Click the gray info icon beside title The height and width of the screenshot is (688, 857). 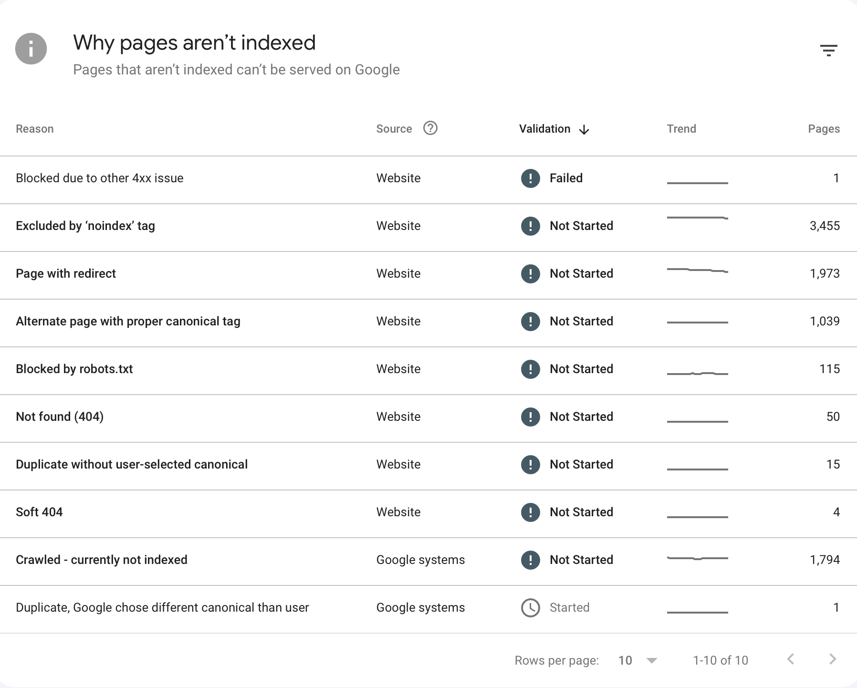31,49
